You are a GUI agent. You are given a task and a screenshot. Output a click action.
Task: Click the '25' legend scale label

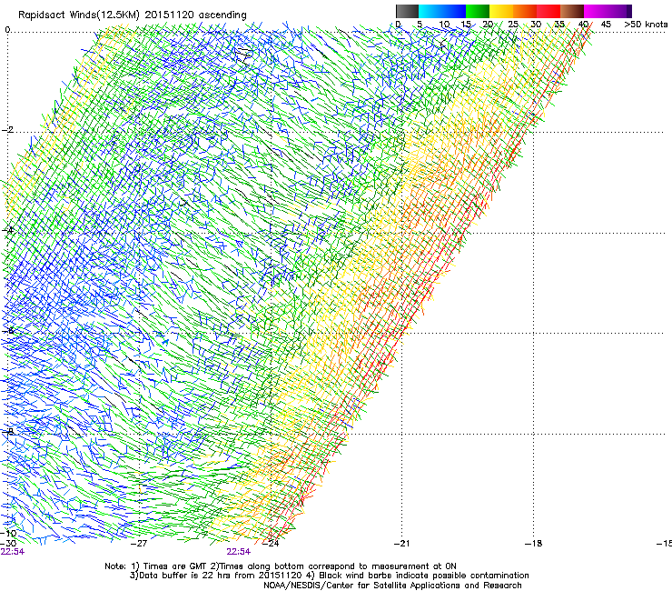pos(513,25)
